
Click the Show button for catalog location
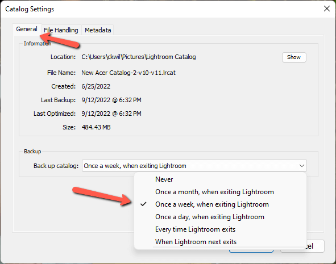tap(294, 57)
